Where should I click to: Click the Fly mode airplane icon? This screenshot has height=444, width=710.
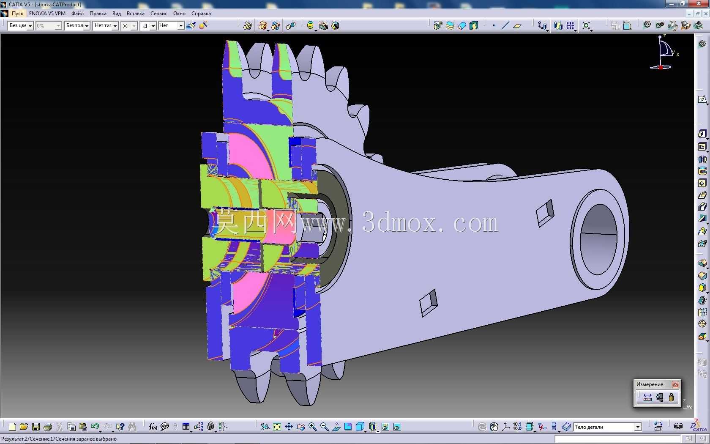click(x=265, y=427)
